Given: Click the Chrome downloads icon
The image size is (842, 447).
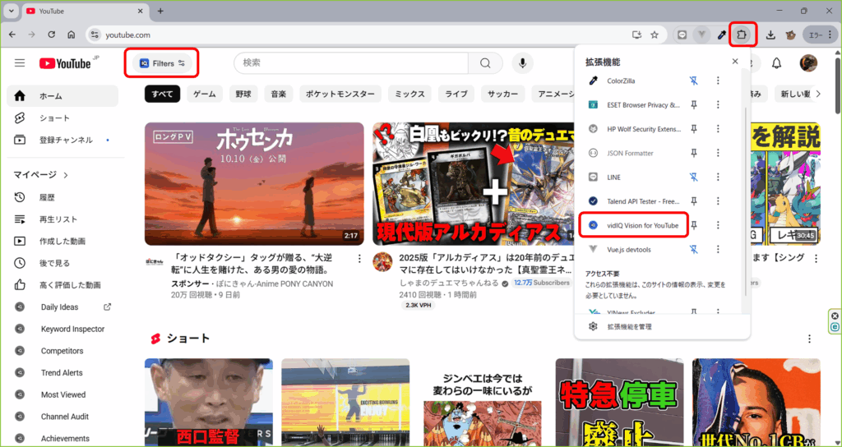Looking at the screenshot, I should [x=770, y=35].
